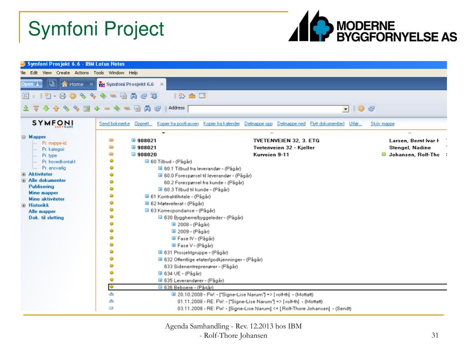
Task: Open the Create menu
Action: [x=63, y=72]
